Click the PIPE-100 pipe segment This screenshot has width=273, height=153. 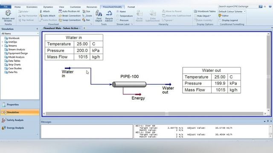tap(129, 85)
